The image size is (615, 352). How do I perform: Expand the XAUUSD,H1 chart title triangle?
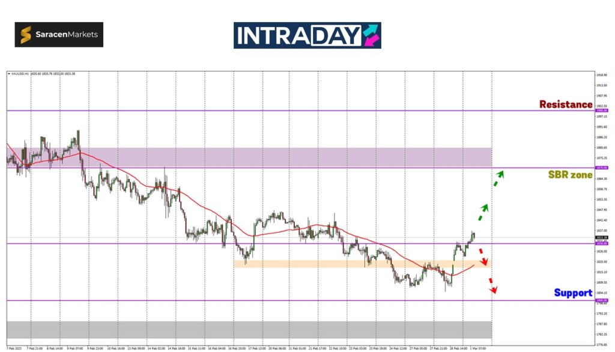tap(9, 74)
